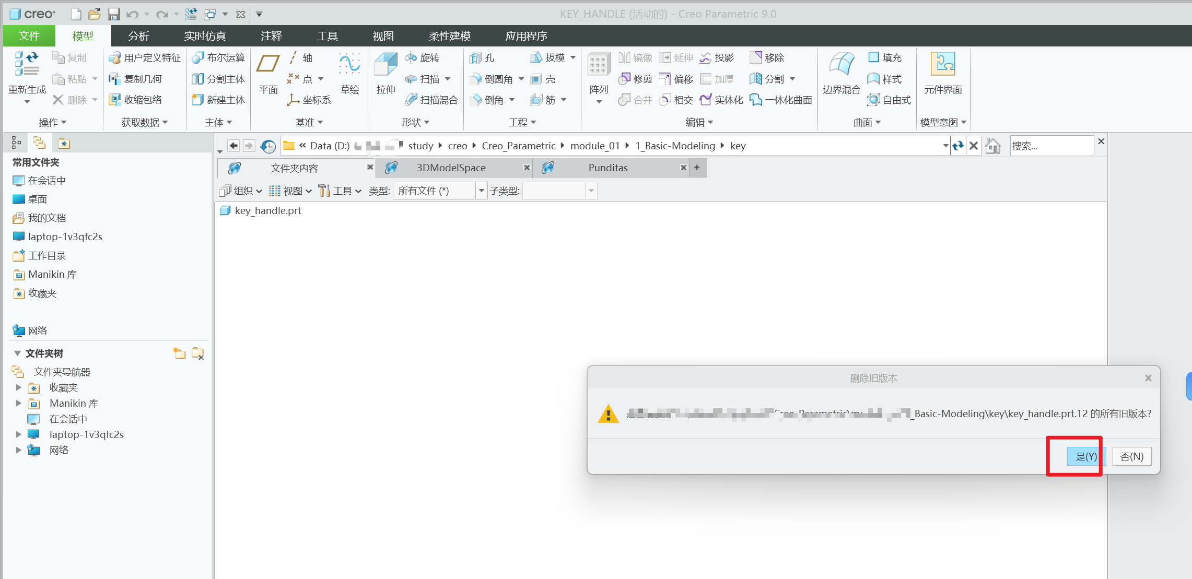Click the save icon in quick toolbar
The height and width of the screenshot is (579, 1192).
(113, 14)
